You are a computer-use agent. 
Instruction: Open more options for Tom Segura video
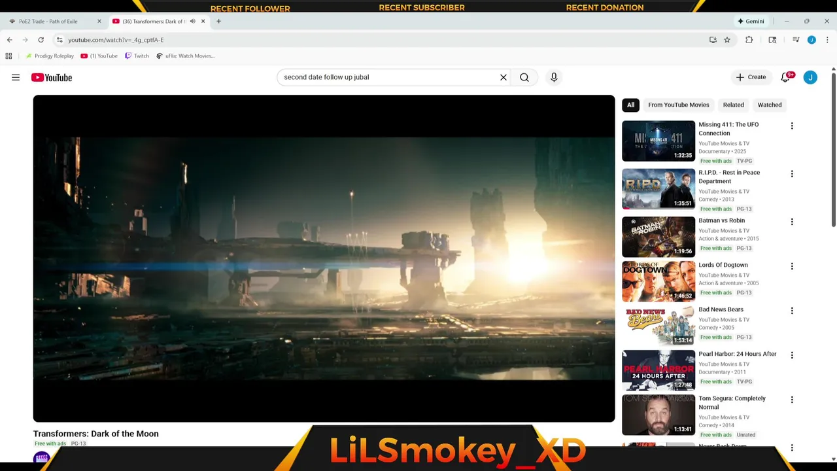(792, 400)
